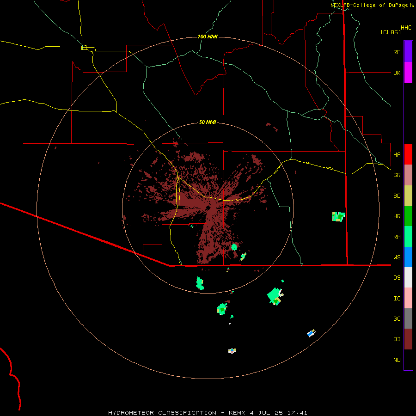Select the light pink IC legend swatch
The height and width of the screenshot is (416, 416).
point(408,298)
